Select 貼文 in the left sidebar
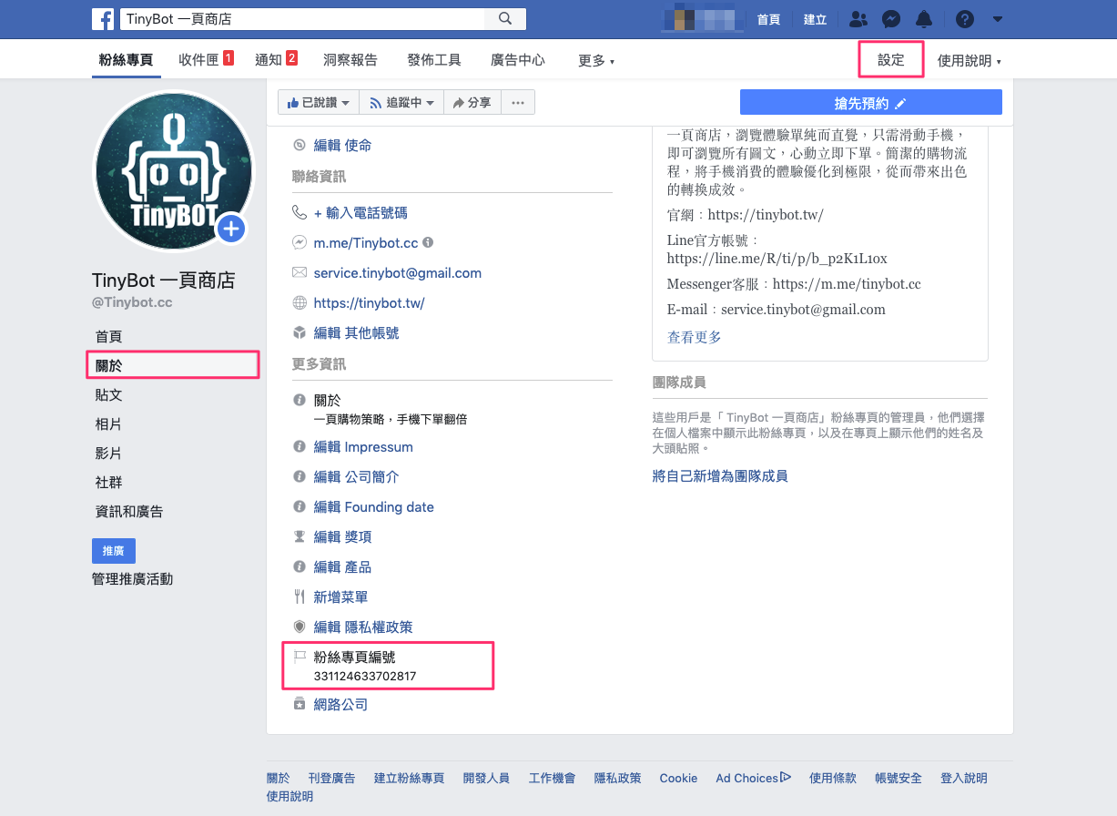Image resolution: width=1117 pixels, height=816 pixels. pyautogui.click(x=108, y=395)
